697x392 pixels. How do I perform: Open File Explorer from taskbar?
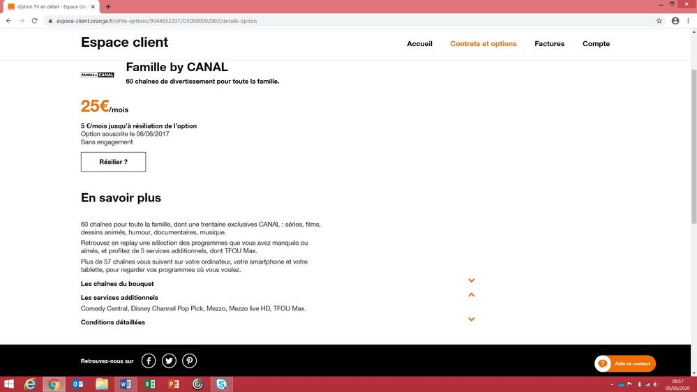[x=102, y=384]
